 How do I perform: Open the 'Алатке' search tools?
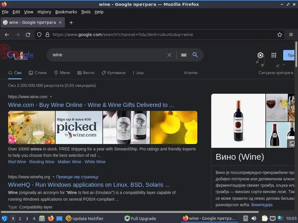(191, 73)
